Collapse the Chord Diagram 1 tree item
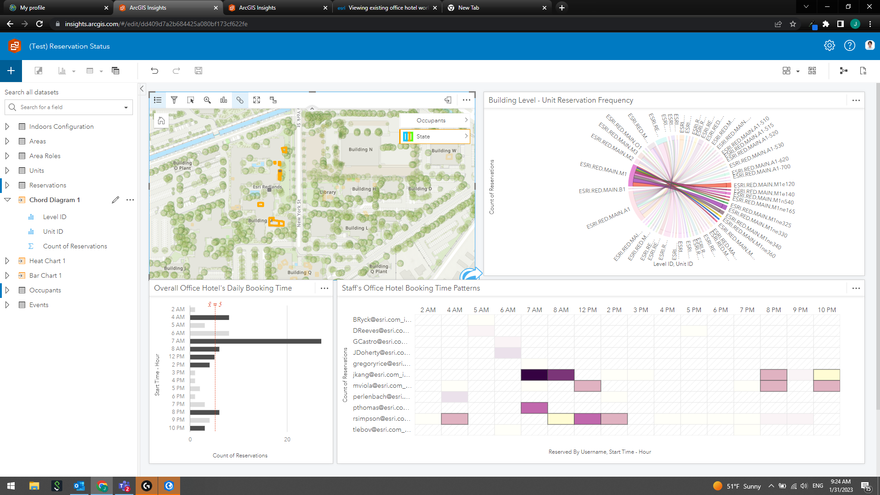 7,199
